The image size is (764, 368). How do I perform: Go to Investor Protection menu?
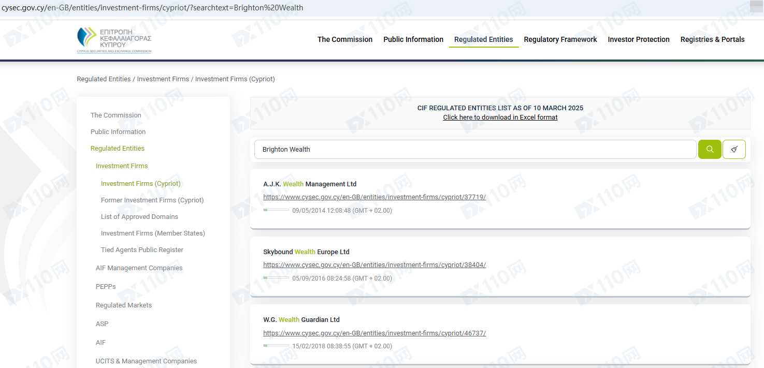click(639, 39)
